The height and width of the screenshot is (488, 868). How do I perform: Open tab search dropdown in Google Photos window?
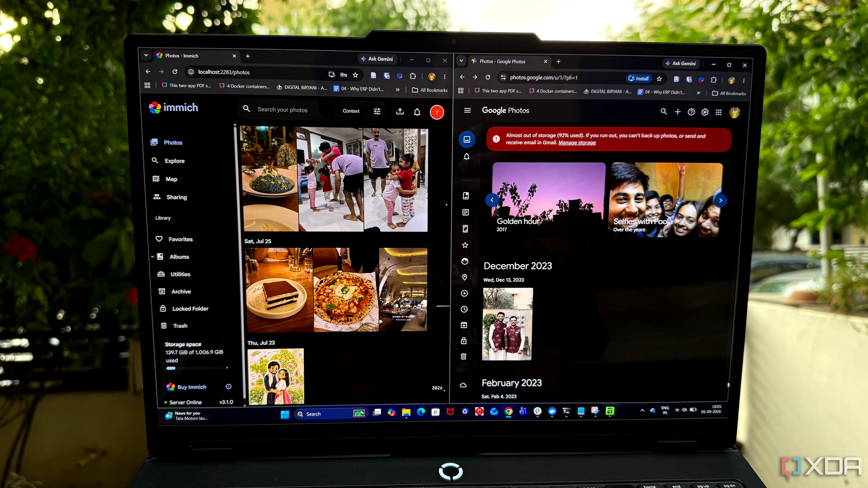point(461,61)
